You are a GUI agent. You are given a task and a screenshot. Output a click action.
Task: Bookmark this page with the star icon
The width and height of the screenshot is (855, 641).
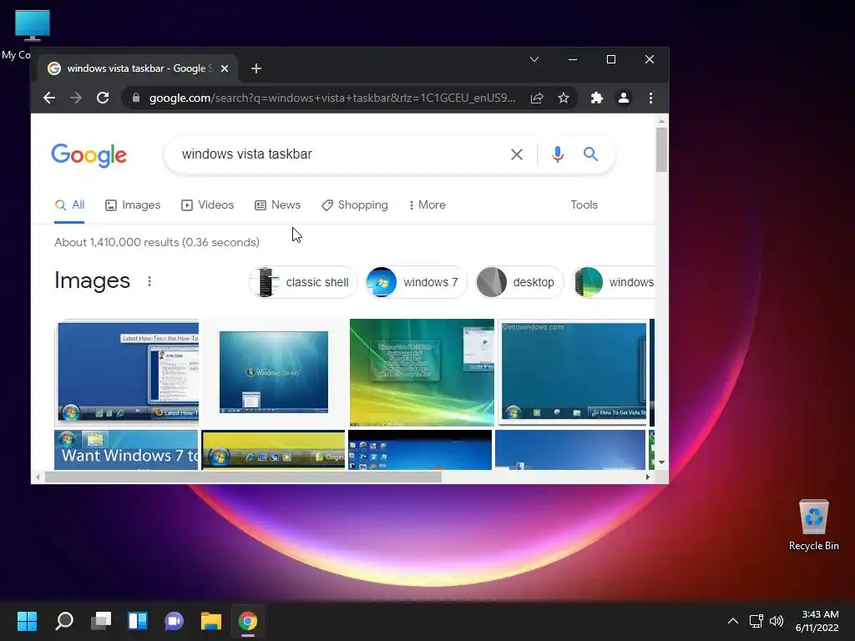click(564, 98)
